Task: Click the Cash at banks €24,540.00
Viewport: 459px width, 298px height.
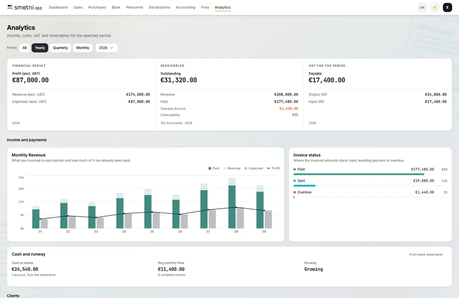Action: [x=25, y=269]
